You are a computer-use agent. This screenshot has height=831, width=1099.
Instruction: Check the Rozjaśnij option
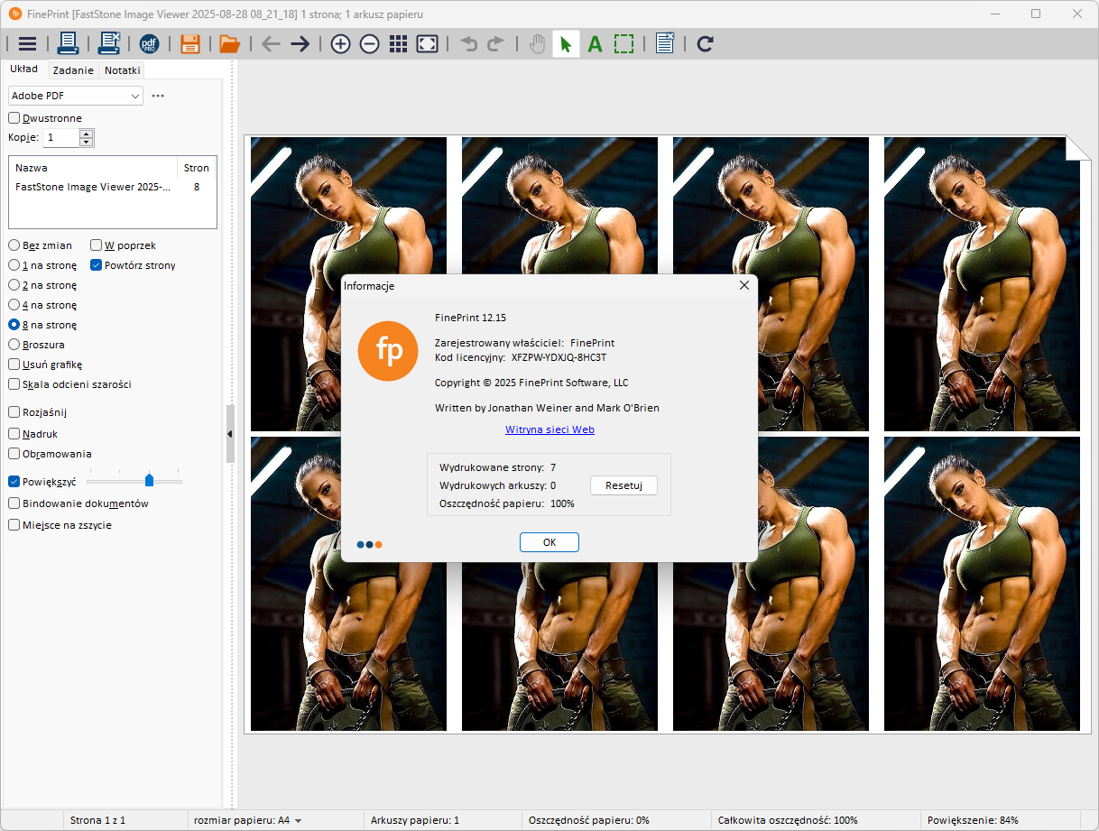coord(38,412)
